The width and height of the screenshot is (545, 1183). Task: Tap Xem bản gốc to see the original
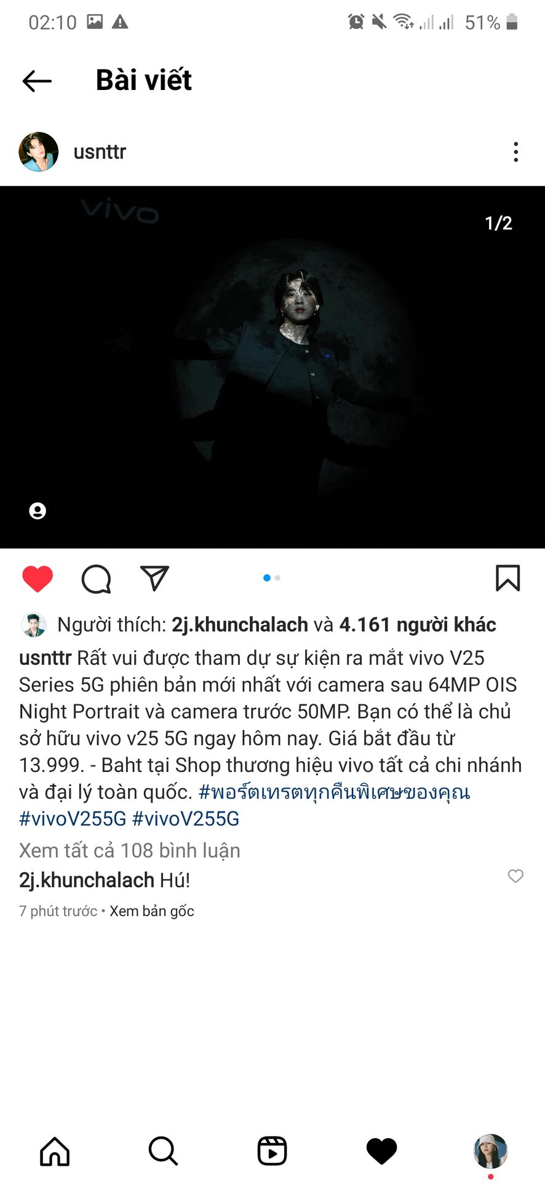pyautogui.click(x=152, y=911)
